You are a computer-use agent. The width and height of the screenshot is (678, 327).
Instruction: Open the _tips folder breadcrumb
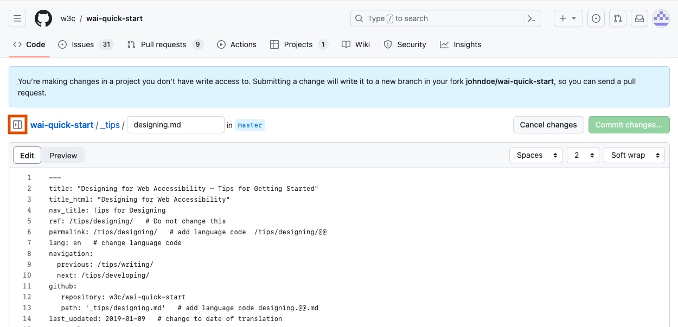[110, 125]
